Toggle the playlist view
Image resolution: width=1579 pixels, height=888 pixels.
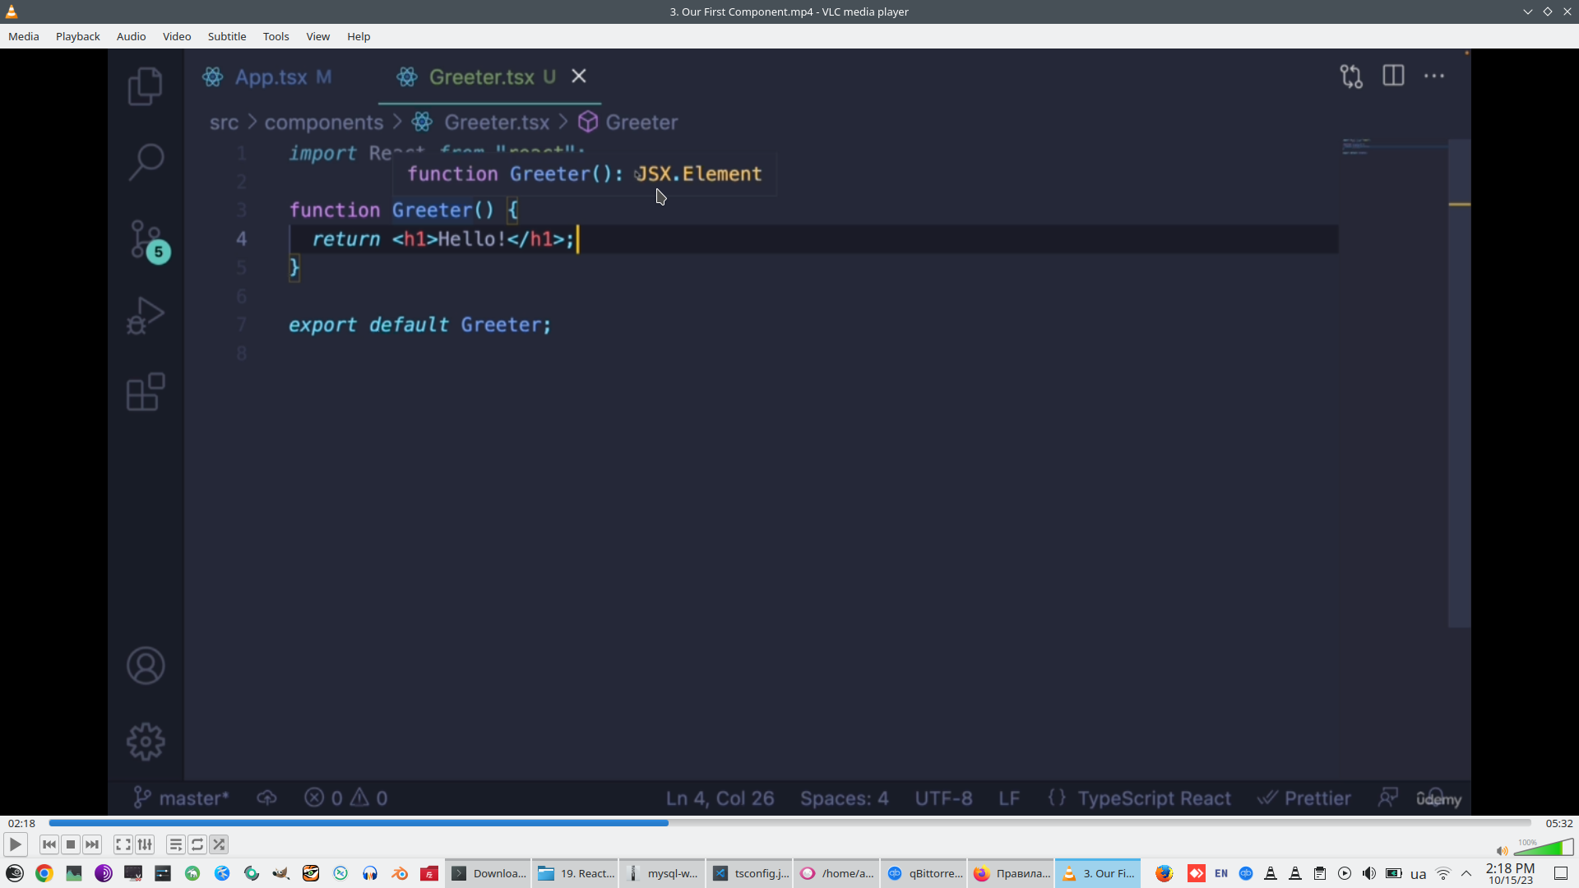tap(176, 844)
